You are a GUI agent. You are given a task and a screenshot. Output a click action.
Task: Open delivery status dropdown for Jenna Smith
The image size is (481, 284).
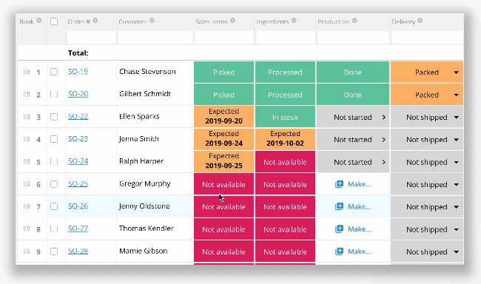click(x=456, y=140)
